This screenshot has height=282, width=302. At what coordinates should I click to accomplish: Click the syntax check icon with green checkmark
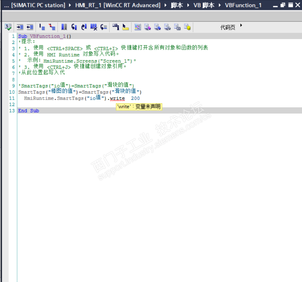[8, 27]
